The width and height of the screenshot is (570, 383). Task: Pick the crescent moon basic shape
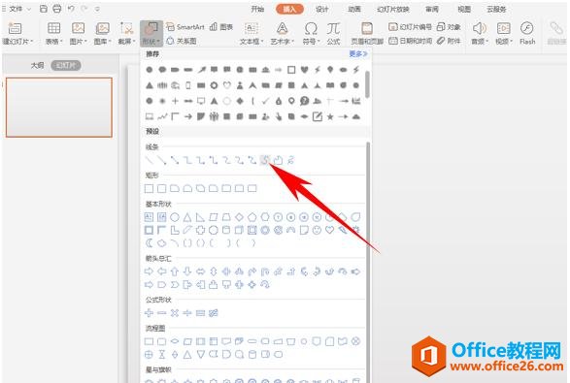pyautogui.click(x=149, y=242)
